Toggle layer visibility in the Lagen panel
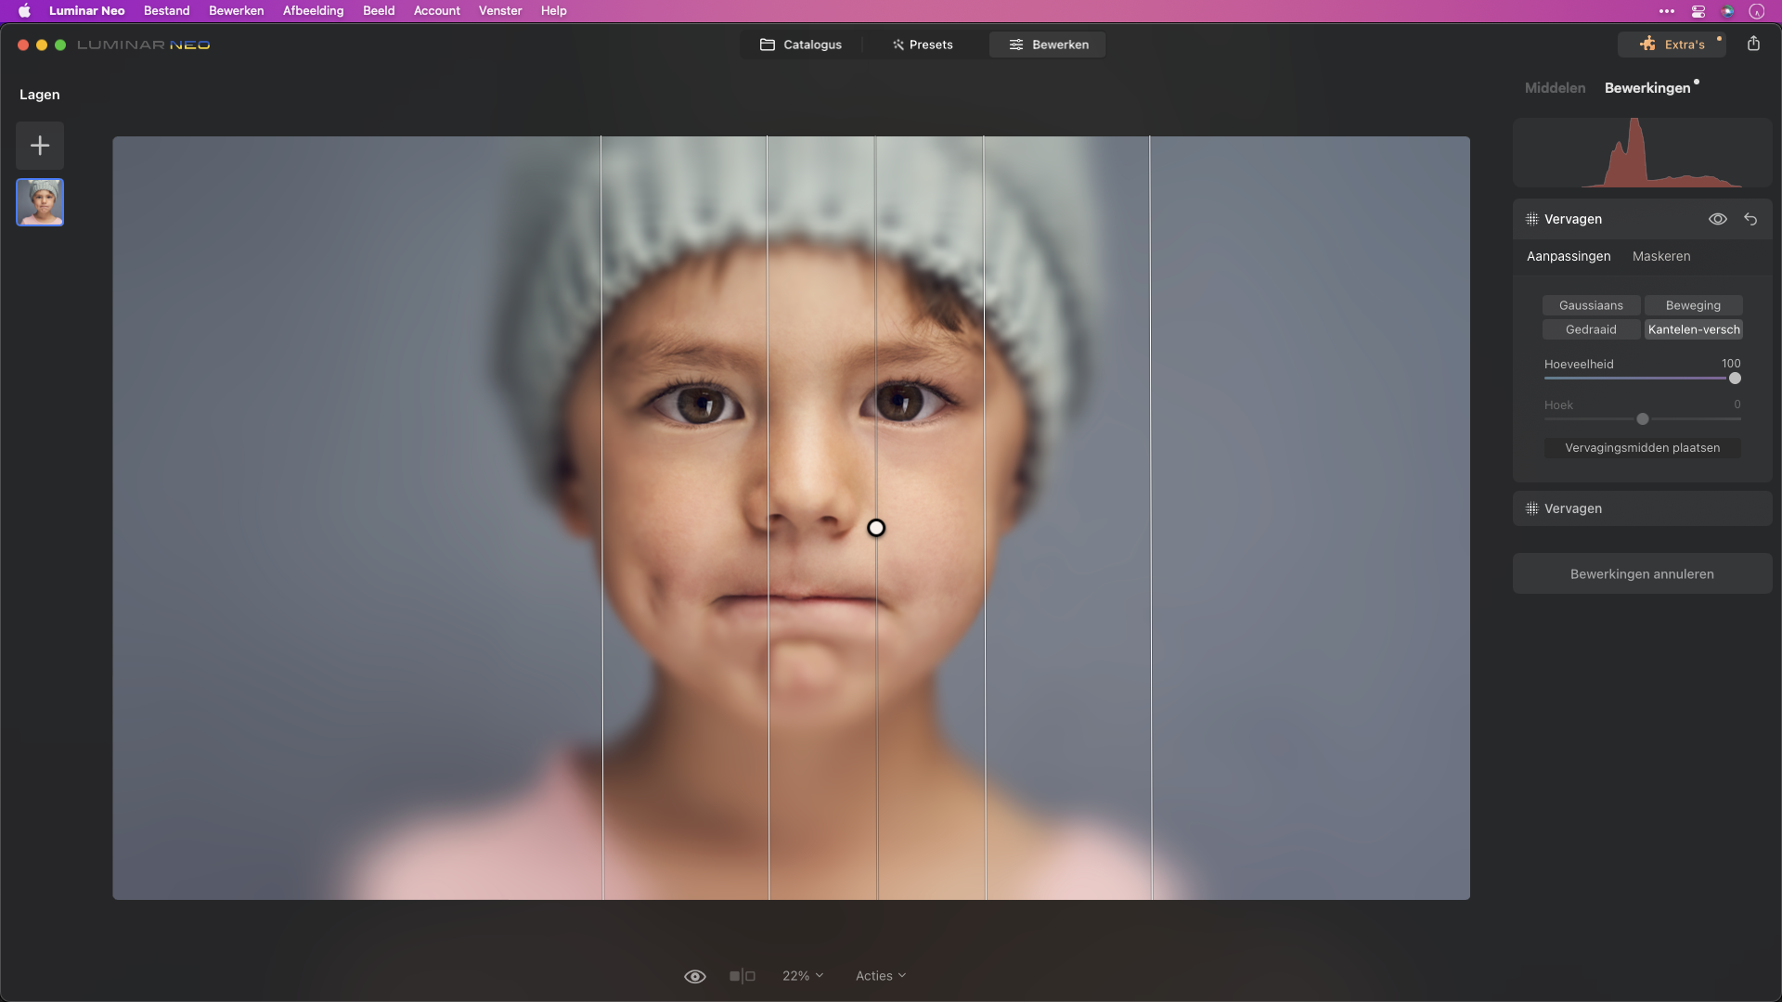The image size is (1782, 1002). [x=39, y=202]
